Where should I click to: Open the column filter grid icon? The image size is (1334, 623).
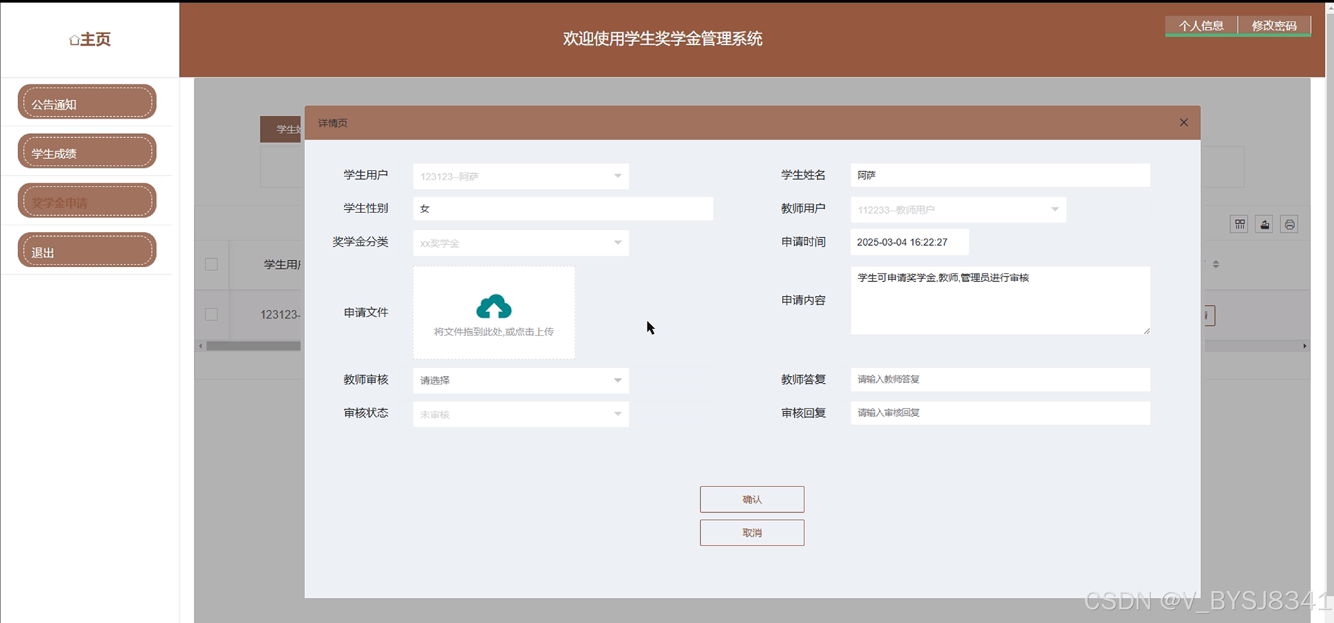(1239, 224)
